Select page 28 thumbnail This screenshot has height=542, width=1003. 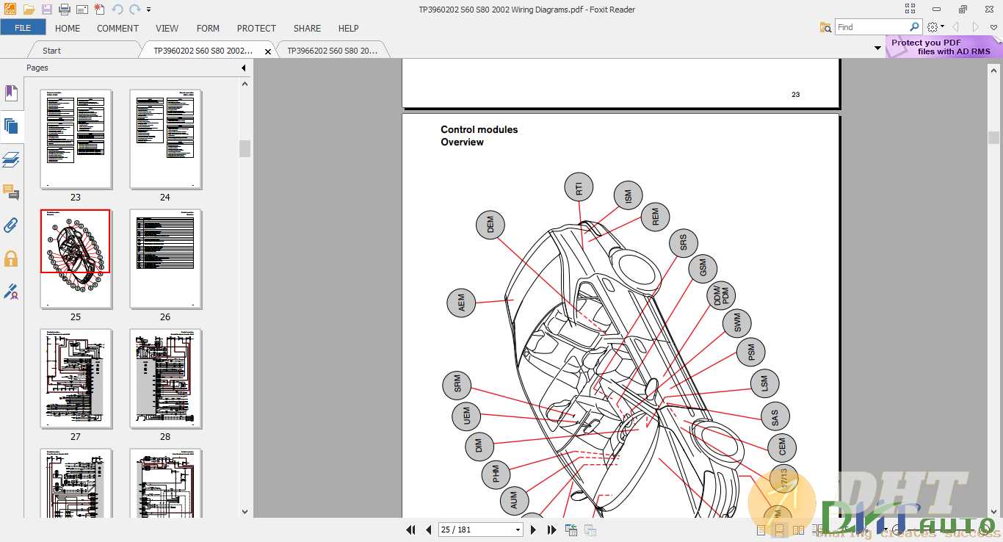click(165, 378)
